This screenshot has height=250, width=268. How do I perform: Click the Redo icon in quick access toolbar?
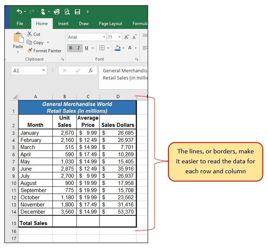click(x=32, y=12)
